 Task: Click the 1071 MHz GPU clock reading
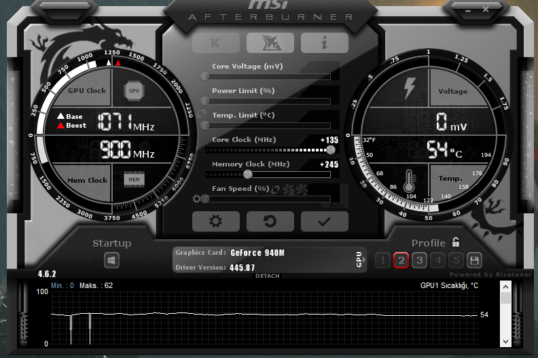[126, 122]
